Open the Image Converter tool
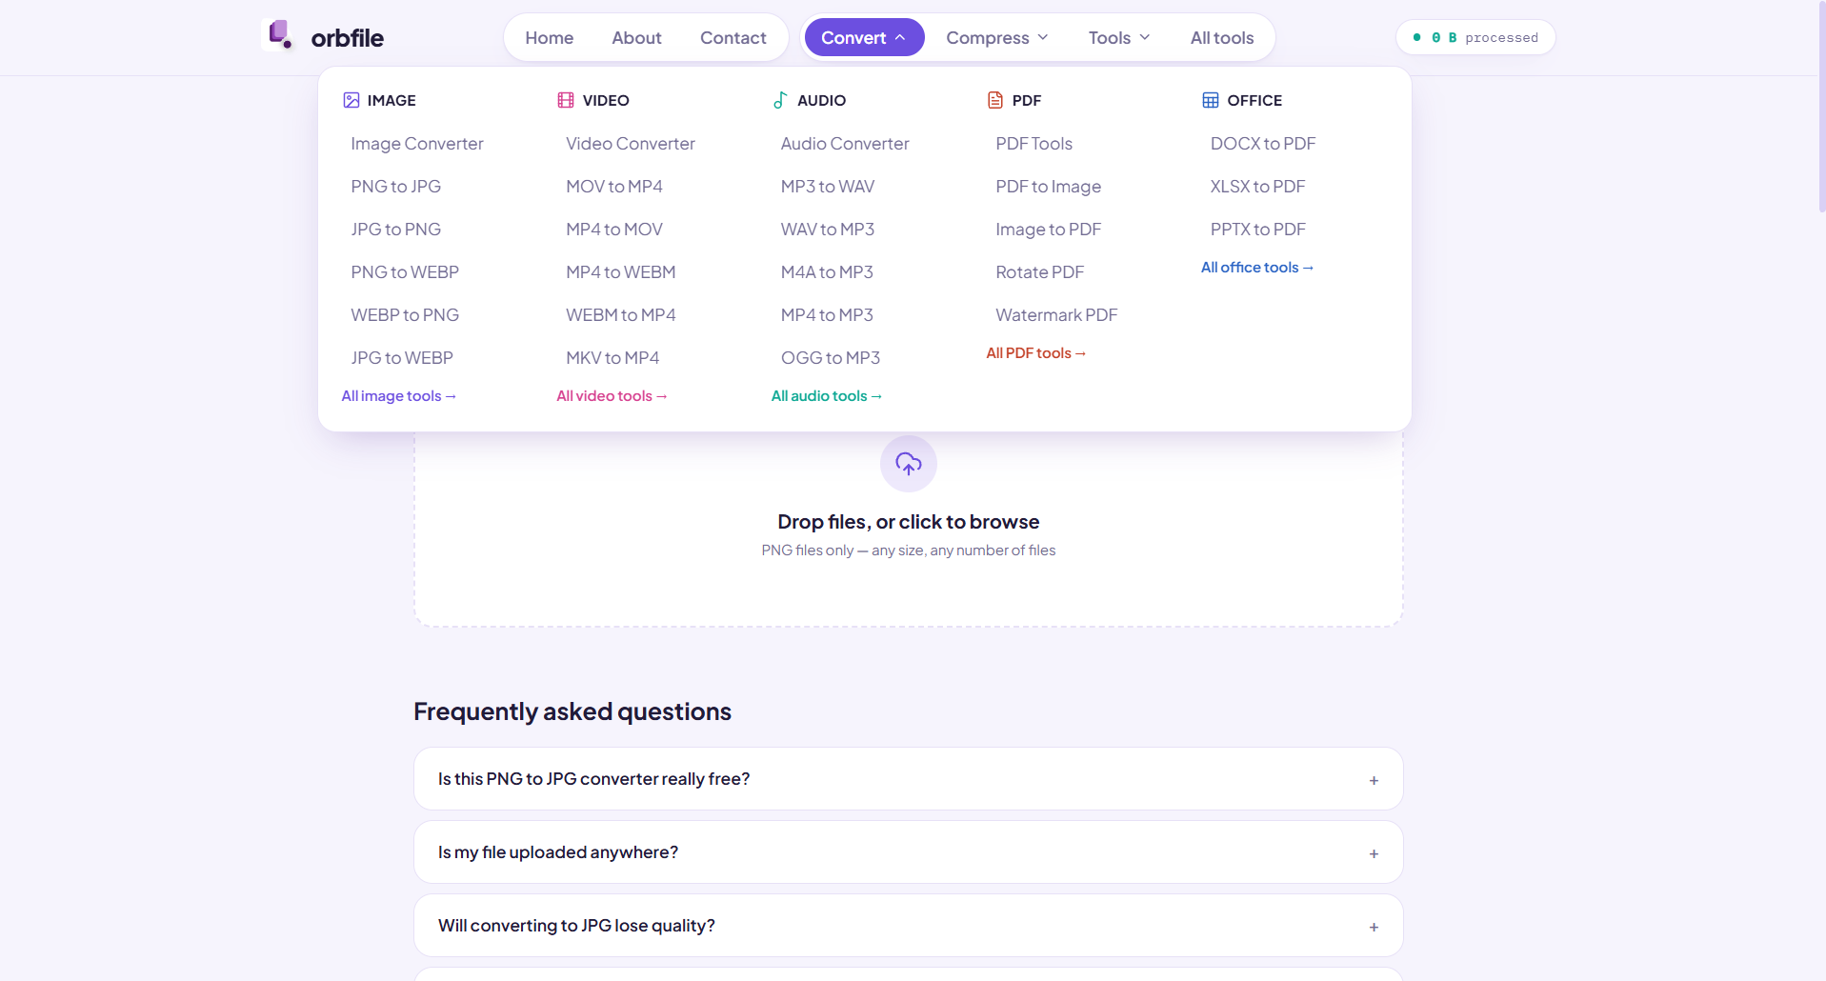This screenshot has width=1826, height=981. click(417, 144)
